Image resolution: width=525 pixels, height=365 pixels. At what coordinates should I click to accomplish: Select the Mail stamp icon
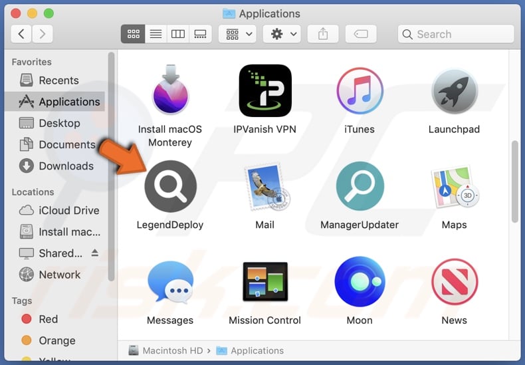click(x=267, y=187)
